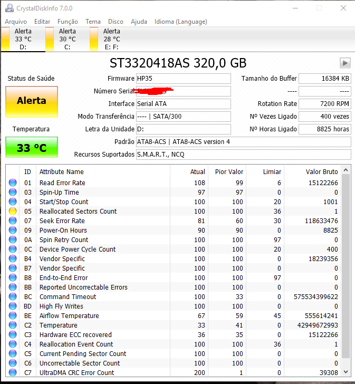Click the blue status icon for Start/Stop Count
Screen dimensions: 355x384
coord(13,202)
